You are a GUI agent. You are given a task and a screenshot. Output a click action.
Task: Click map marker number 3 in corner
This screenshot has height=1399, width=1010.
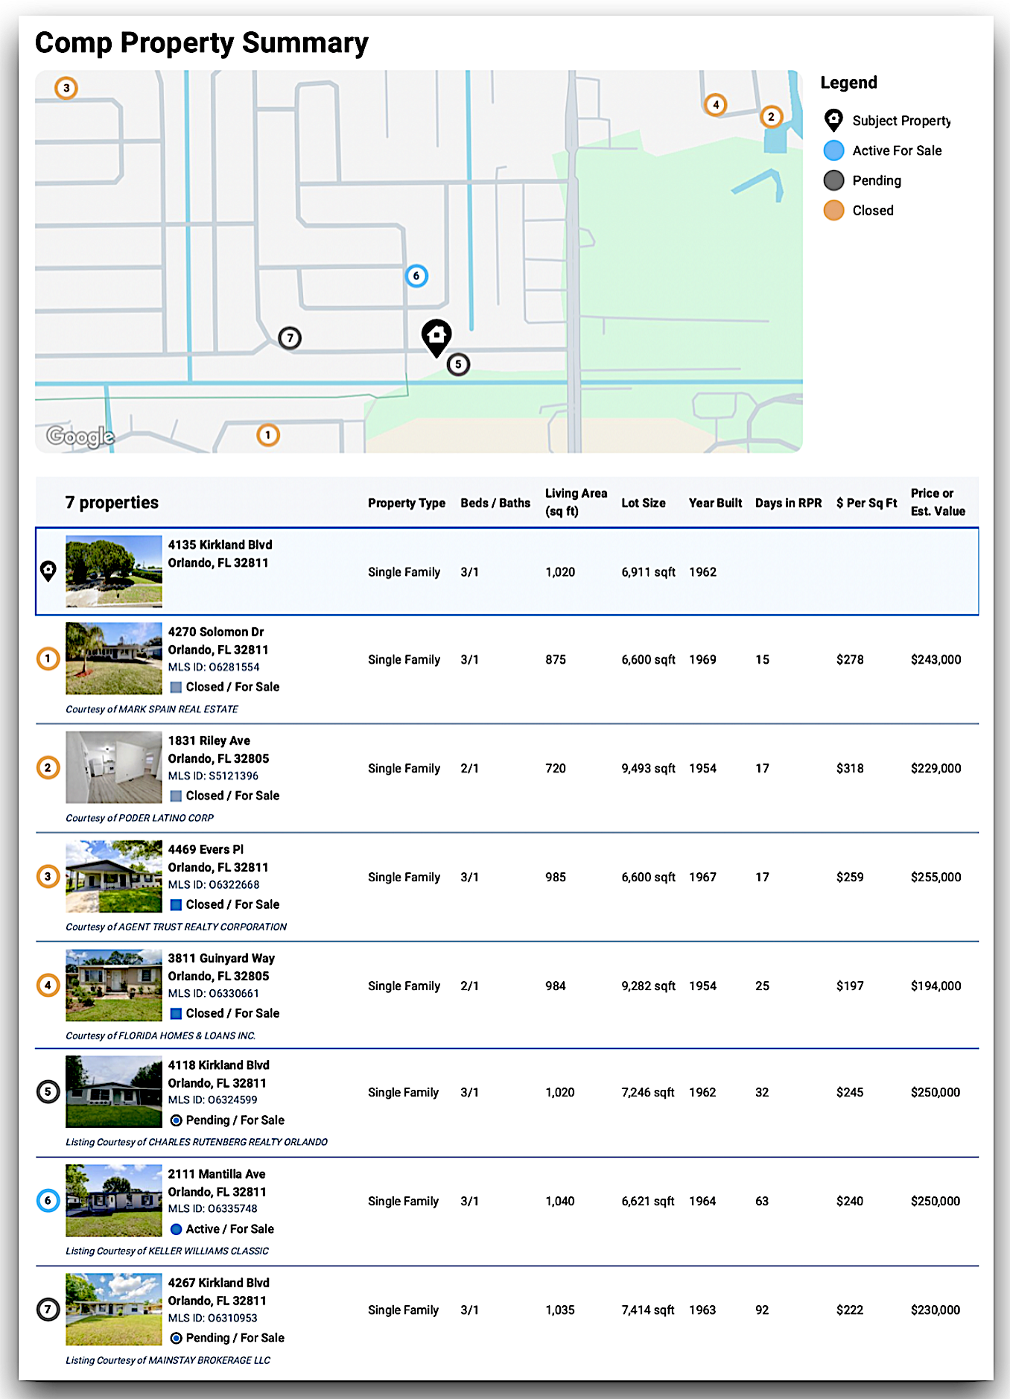66,88
